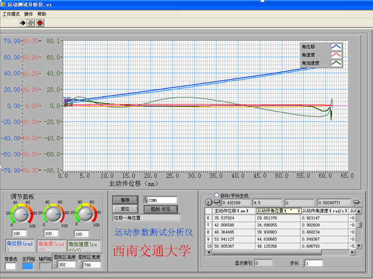This screenshot has height=279, width=373.
Task: Click the 图形区高度 field showing 352
Action: [x=66, y=264]
